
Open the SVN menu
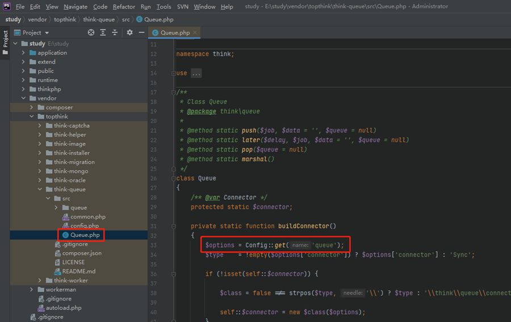[x=182, y=6]
